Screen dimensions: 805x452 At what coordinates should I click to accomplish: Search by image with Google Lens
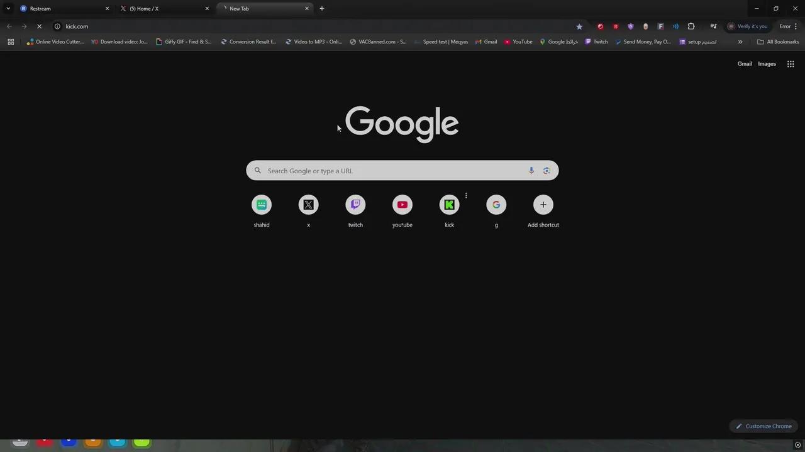click(547, 171)
